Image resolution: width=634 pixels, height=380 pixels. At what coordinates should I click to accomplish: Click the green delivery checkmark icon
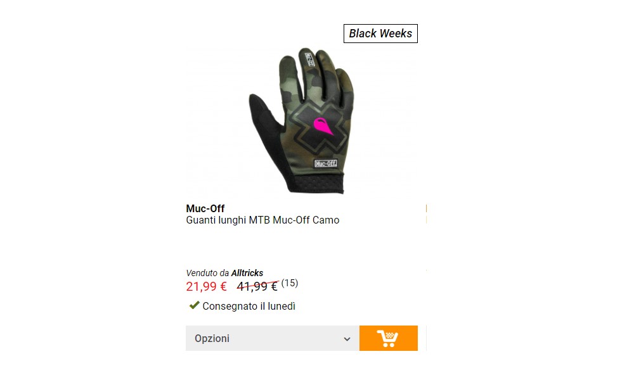194,305
